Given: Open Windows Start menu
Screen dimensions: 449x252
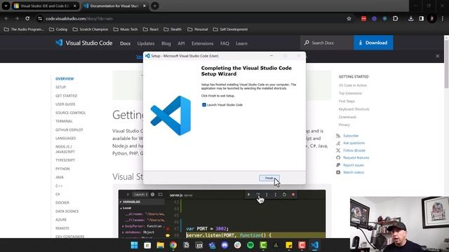Looking at the screenshot, I should point(134,245).
